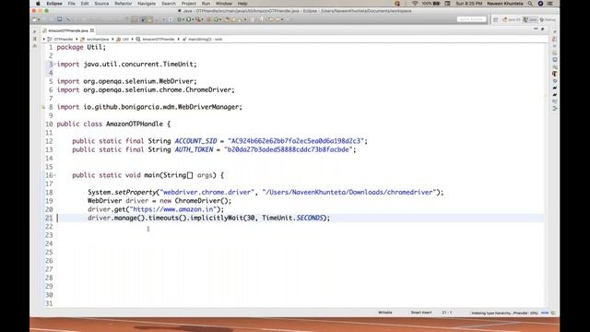Open the Apple menu

tap(38, 4)
